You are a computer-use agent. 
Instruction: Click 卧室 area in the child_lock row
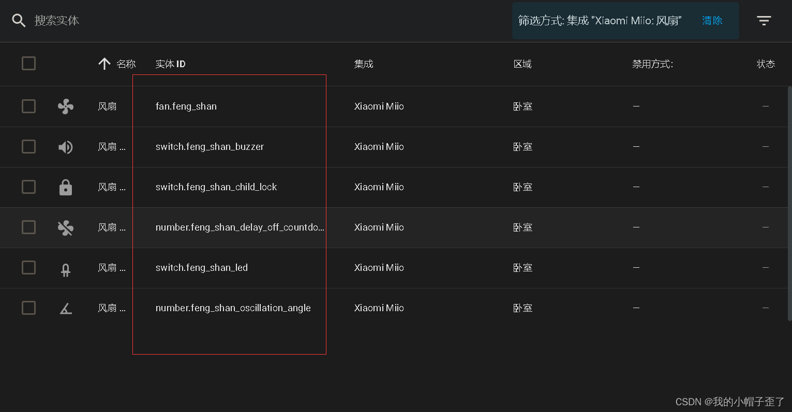pyautogui.click(x=522, y=187)
